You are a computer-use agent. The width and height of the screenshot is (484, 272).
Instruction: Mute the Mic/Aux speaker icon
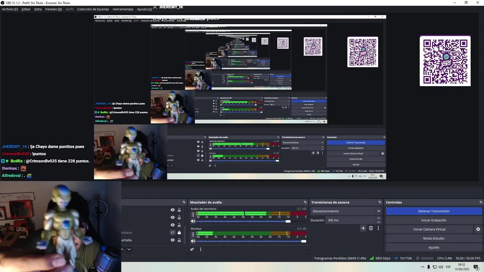click(193, 241)
